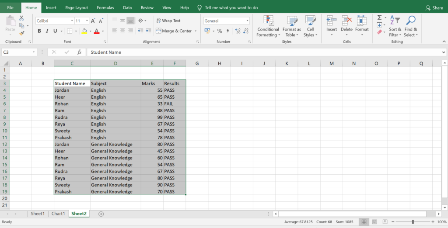Switch to the Formulas ribbon tab
The image size is (448, 228).
pyautogui.click(x=105, y=8)
